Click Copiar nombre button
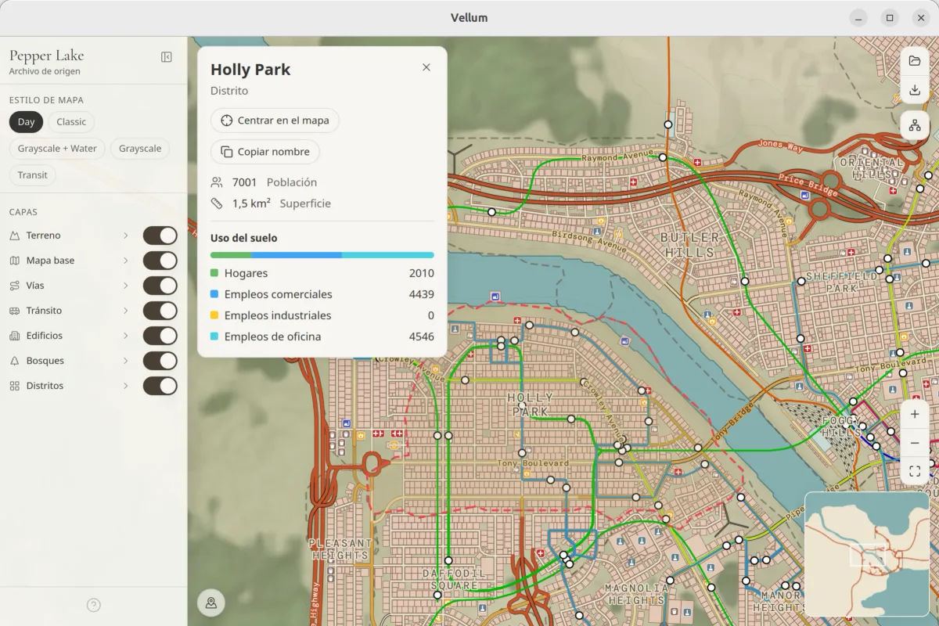 [x=265, y=152]
